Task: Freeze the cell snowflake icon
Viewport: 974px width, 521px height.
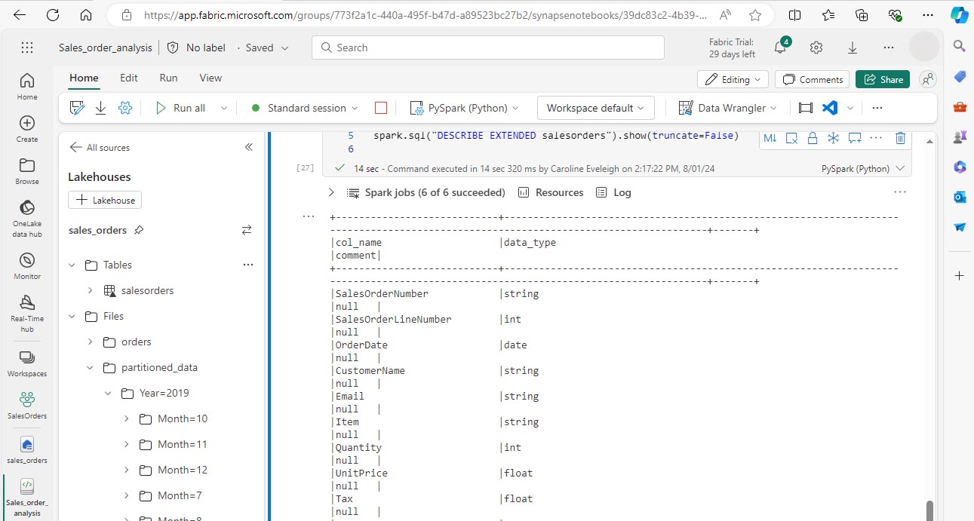Action: pyautogui.click(x=834, y=138)
